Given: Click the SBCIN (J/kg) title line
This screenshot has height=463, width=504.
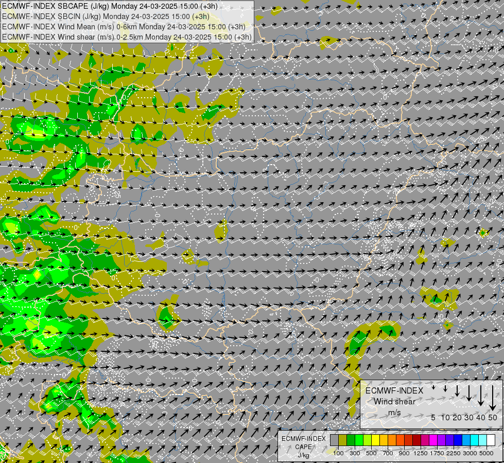Looking at the screenshot, I should pyautogui.click(x=106, y=16).
